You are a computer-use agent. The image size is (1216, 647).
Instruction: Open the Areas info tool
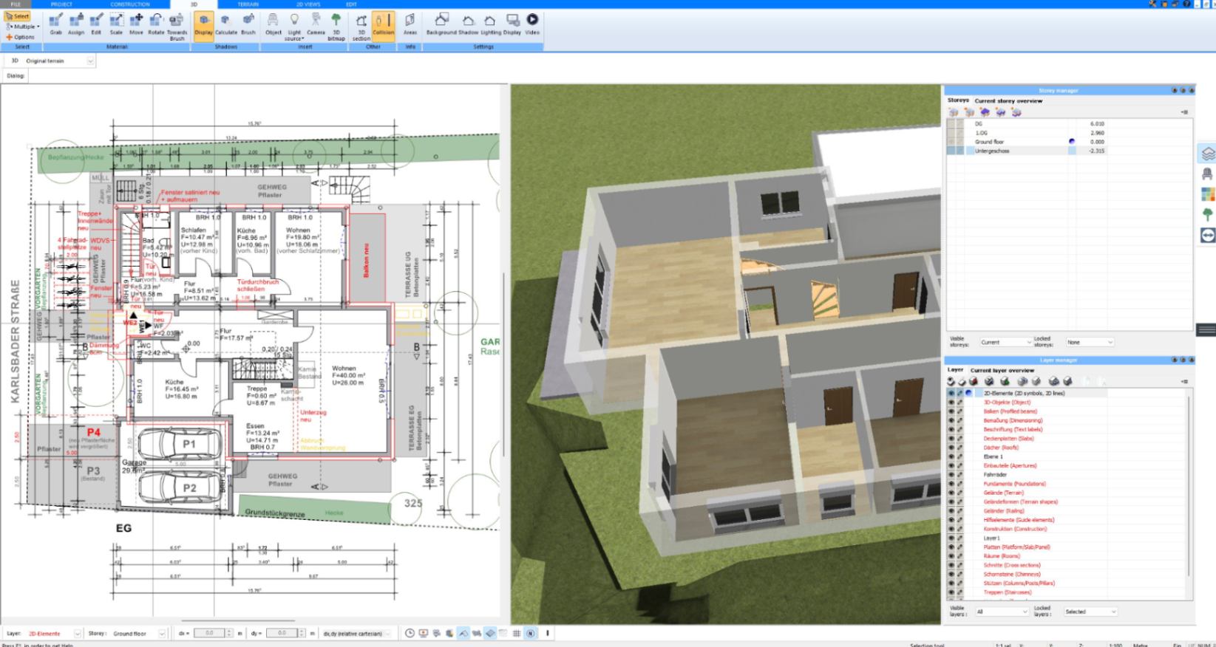tap(410, 24)
